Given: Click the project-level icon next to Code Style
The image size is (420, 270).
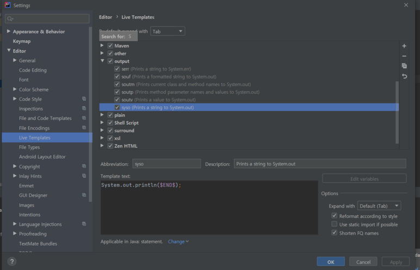Looking at the screenshot, I should pyautogui.click(x=84, y=99).
